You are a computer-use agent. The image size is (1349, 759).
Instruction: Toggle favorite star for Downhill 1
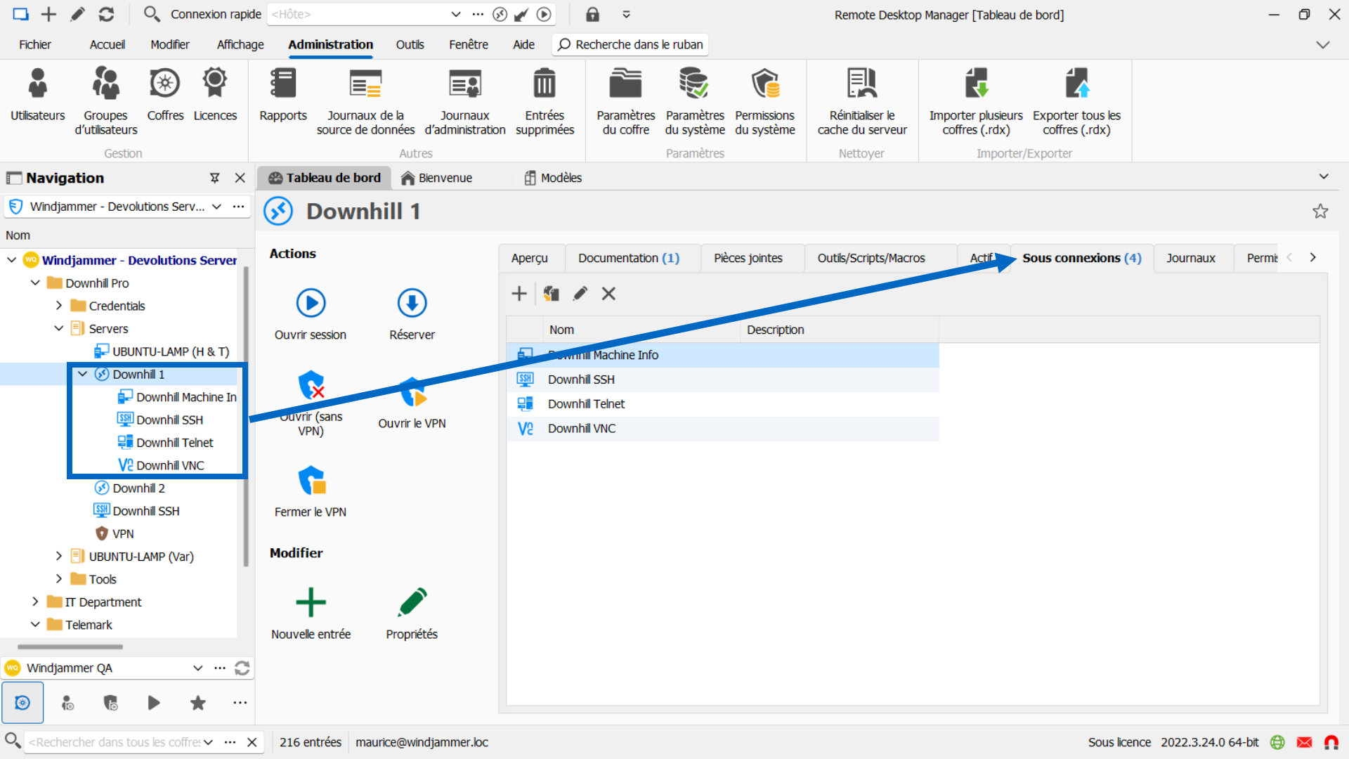[1320, 211]
